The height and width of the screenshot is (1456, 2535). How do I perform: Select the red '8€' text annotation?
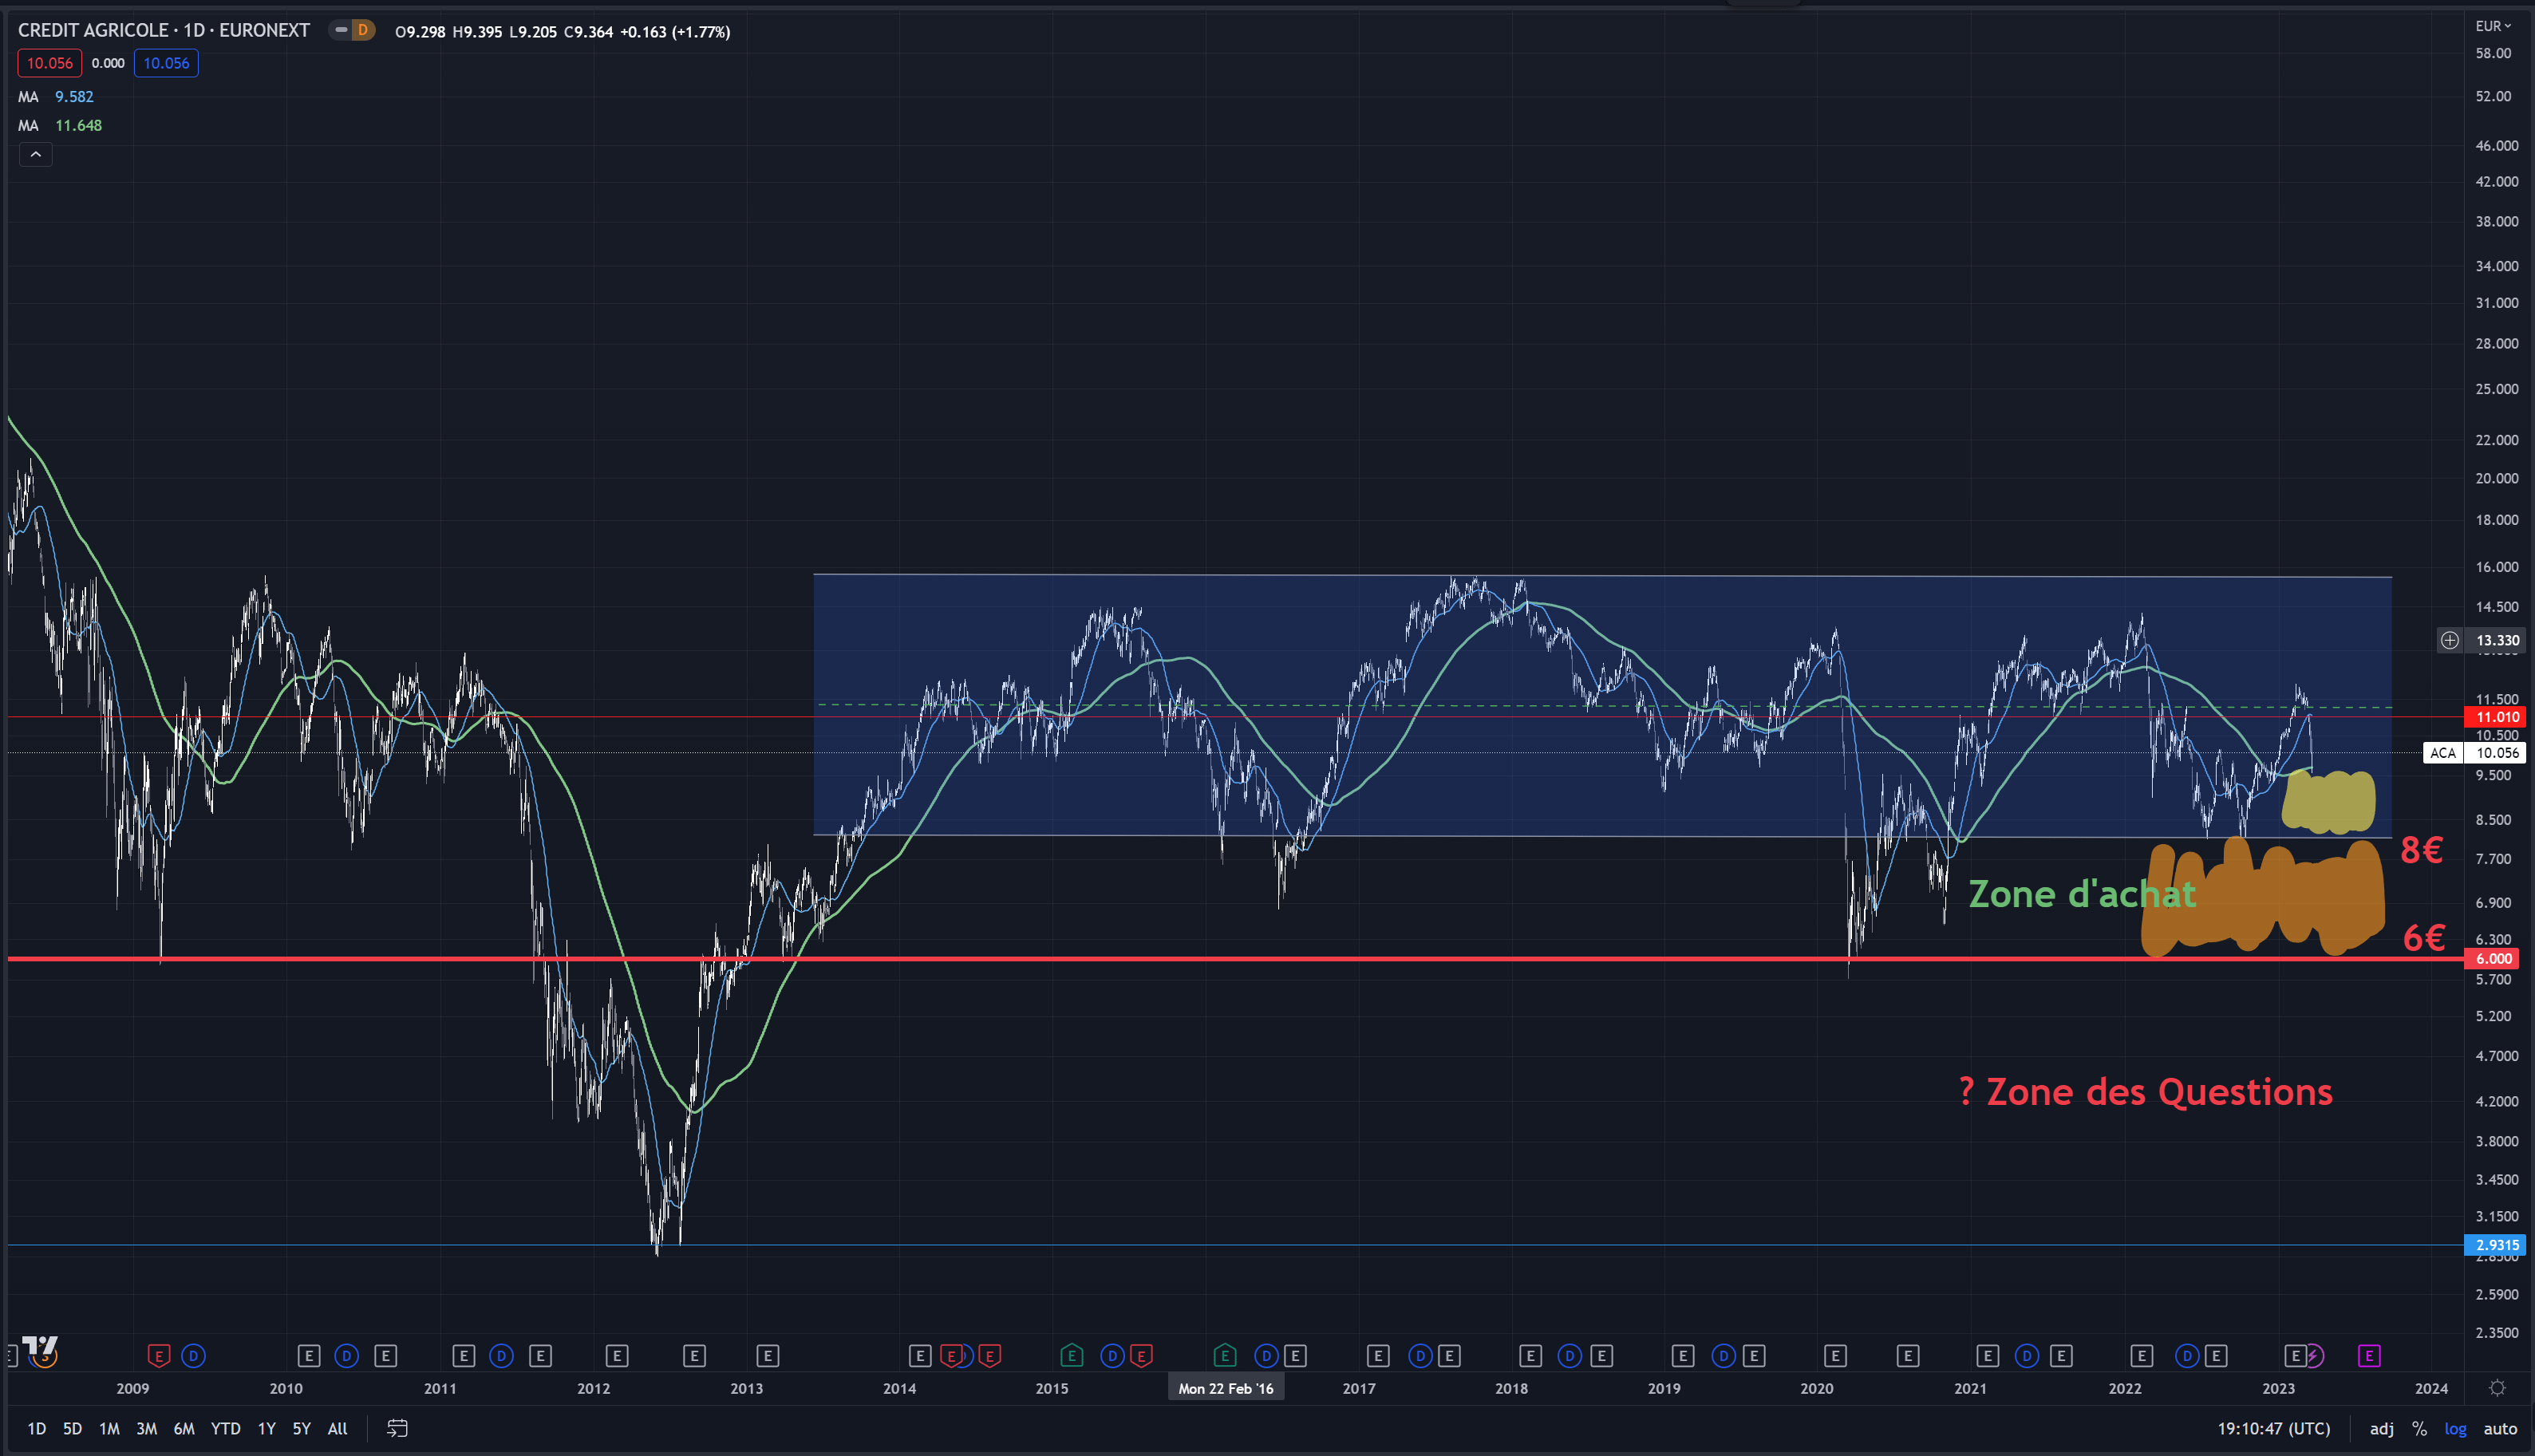coord(2421,850)
